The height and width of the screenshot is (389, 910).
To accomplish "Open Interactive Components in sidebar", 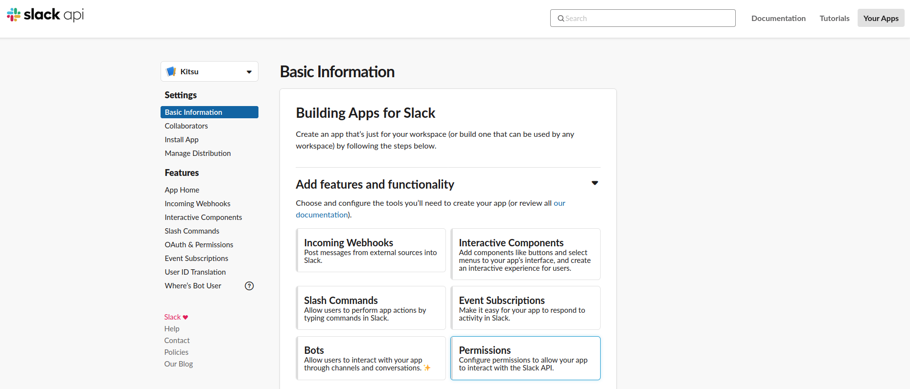I will click(203, 217).
